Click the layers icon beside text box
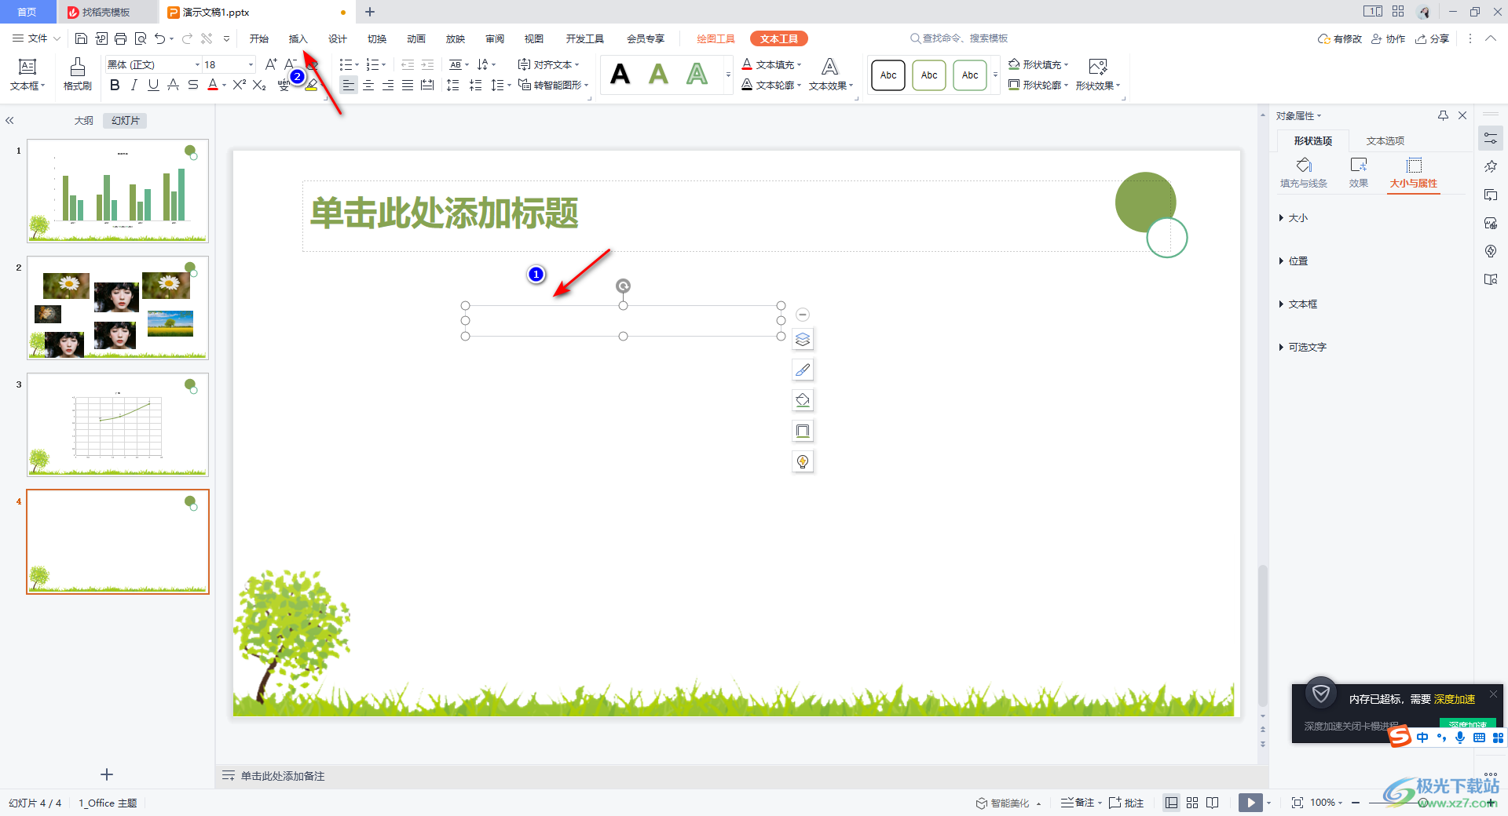This screenshot has height=816, width=1508. click(803, 340)
